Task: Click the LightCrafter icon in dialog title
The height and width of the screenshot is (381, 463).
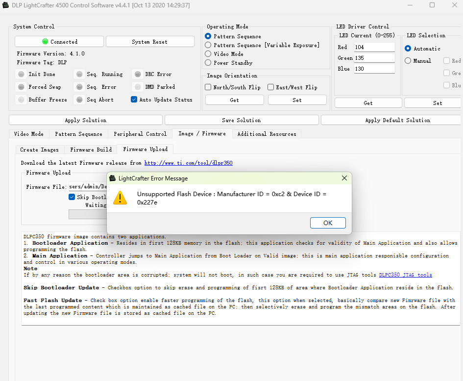Action: point(113,178)
